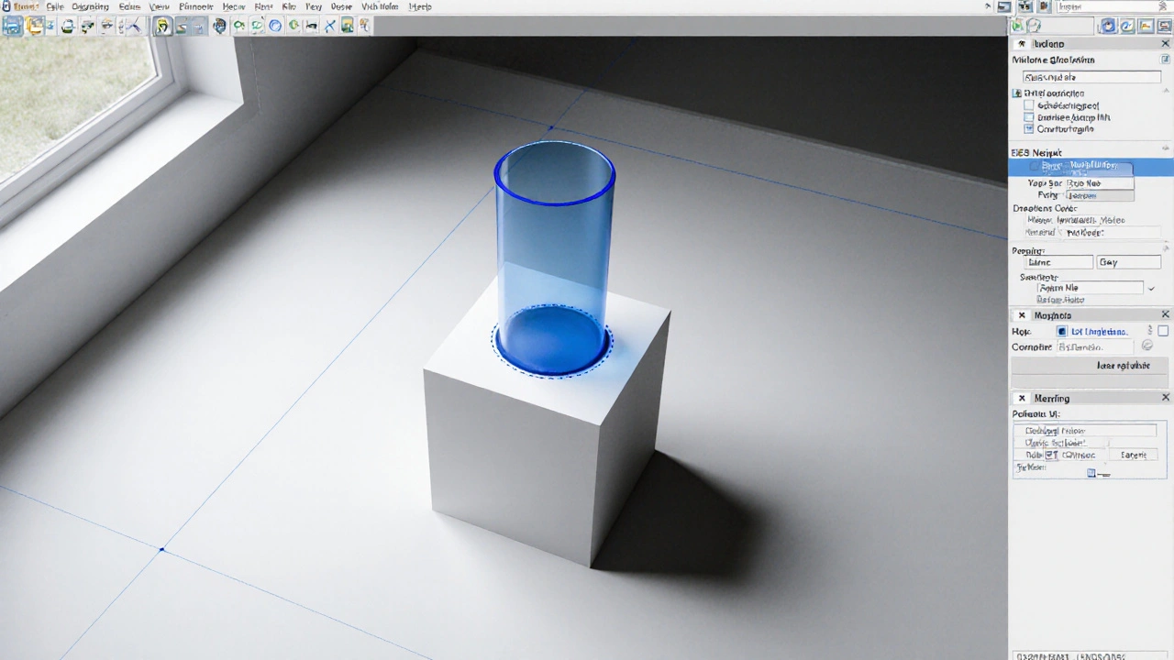Click the Earerie button in Merring panel
Image resolution: width=1174 pixels, height=660 pixels.
point(1133,455)
